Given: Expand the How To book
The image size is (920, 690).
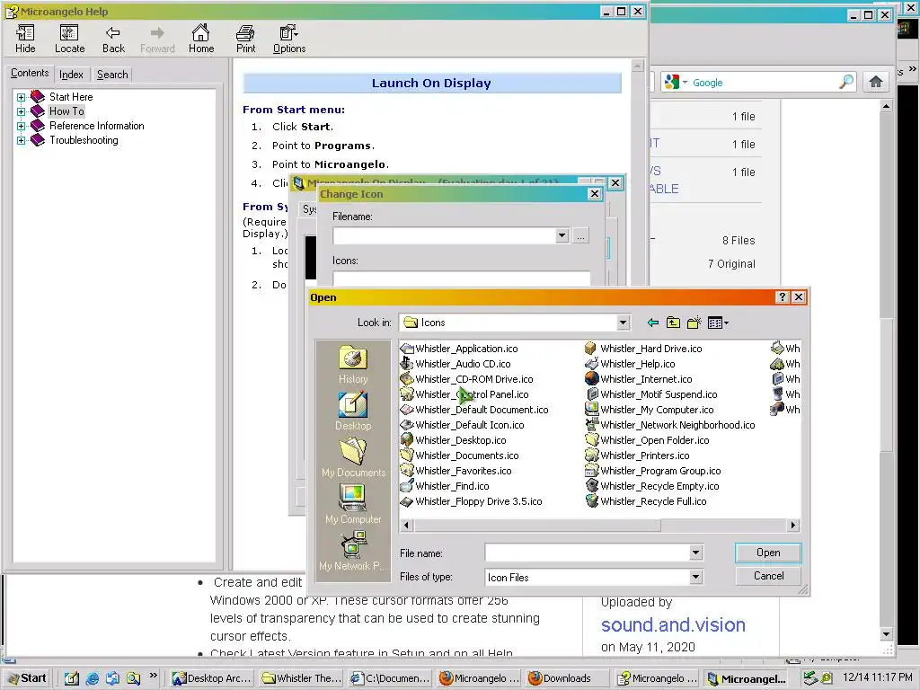Looking at the screenshot, I should coord(22,111).
